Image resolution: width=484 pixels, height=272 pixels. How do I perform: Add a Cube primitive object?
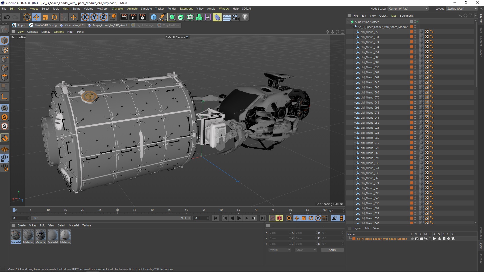pos(154,17)
